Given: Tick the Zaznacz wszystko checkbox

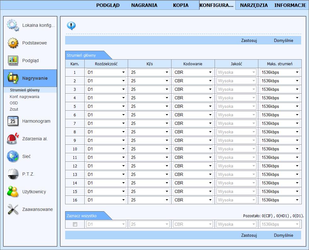Looking at the screenshot, I should (75, 224).
